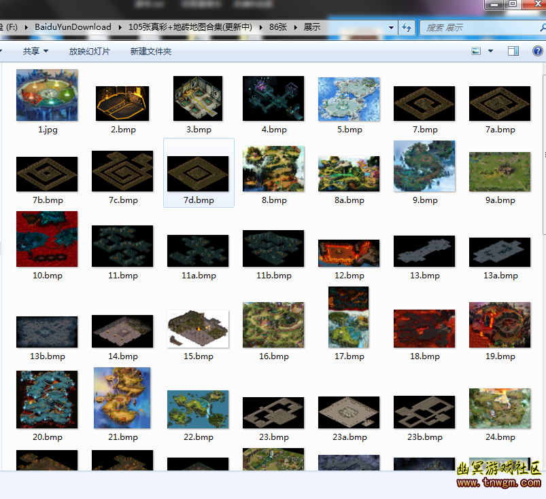Select the 3.bmp map thumbnail
Viewport: 546px width, 499px height.
coord(198,98)
